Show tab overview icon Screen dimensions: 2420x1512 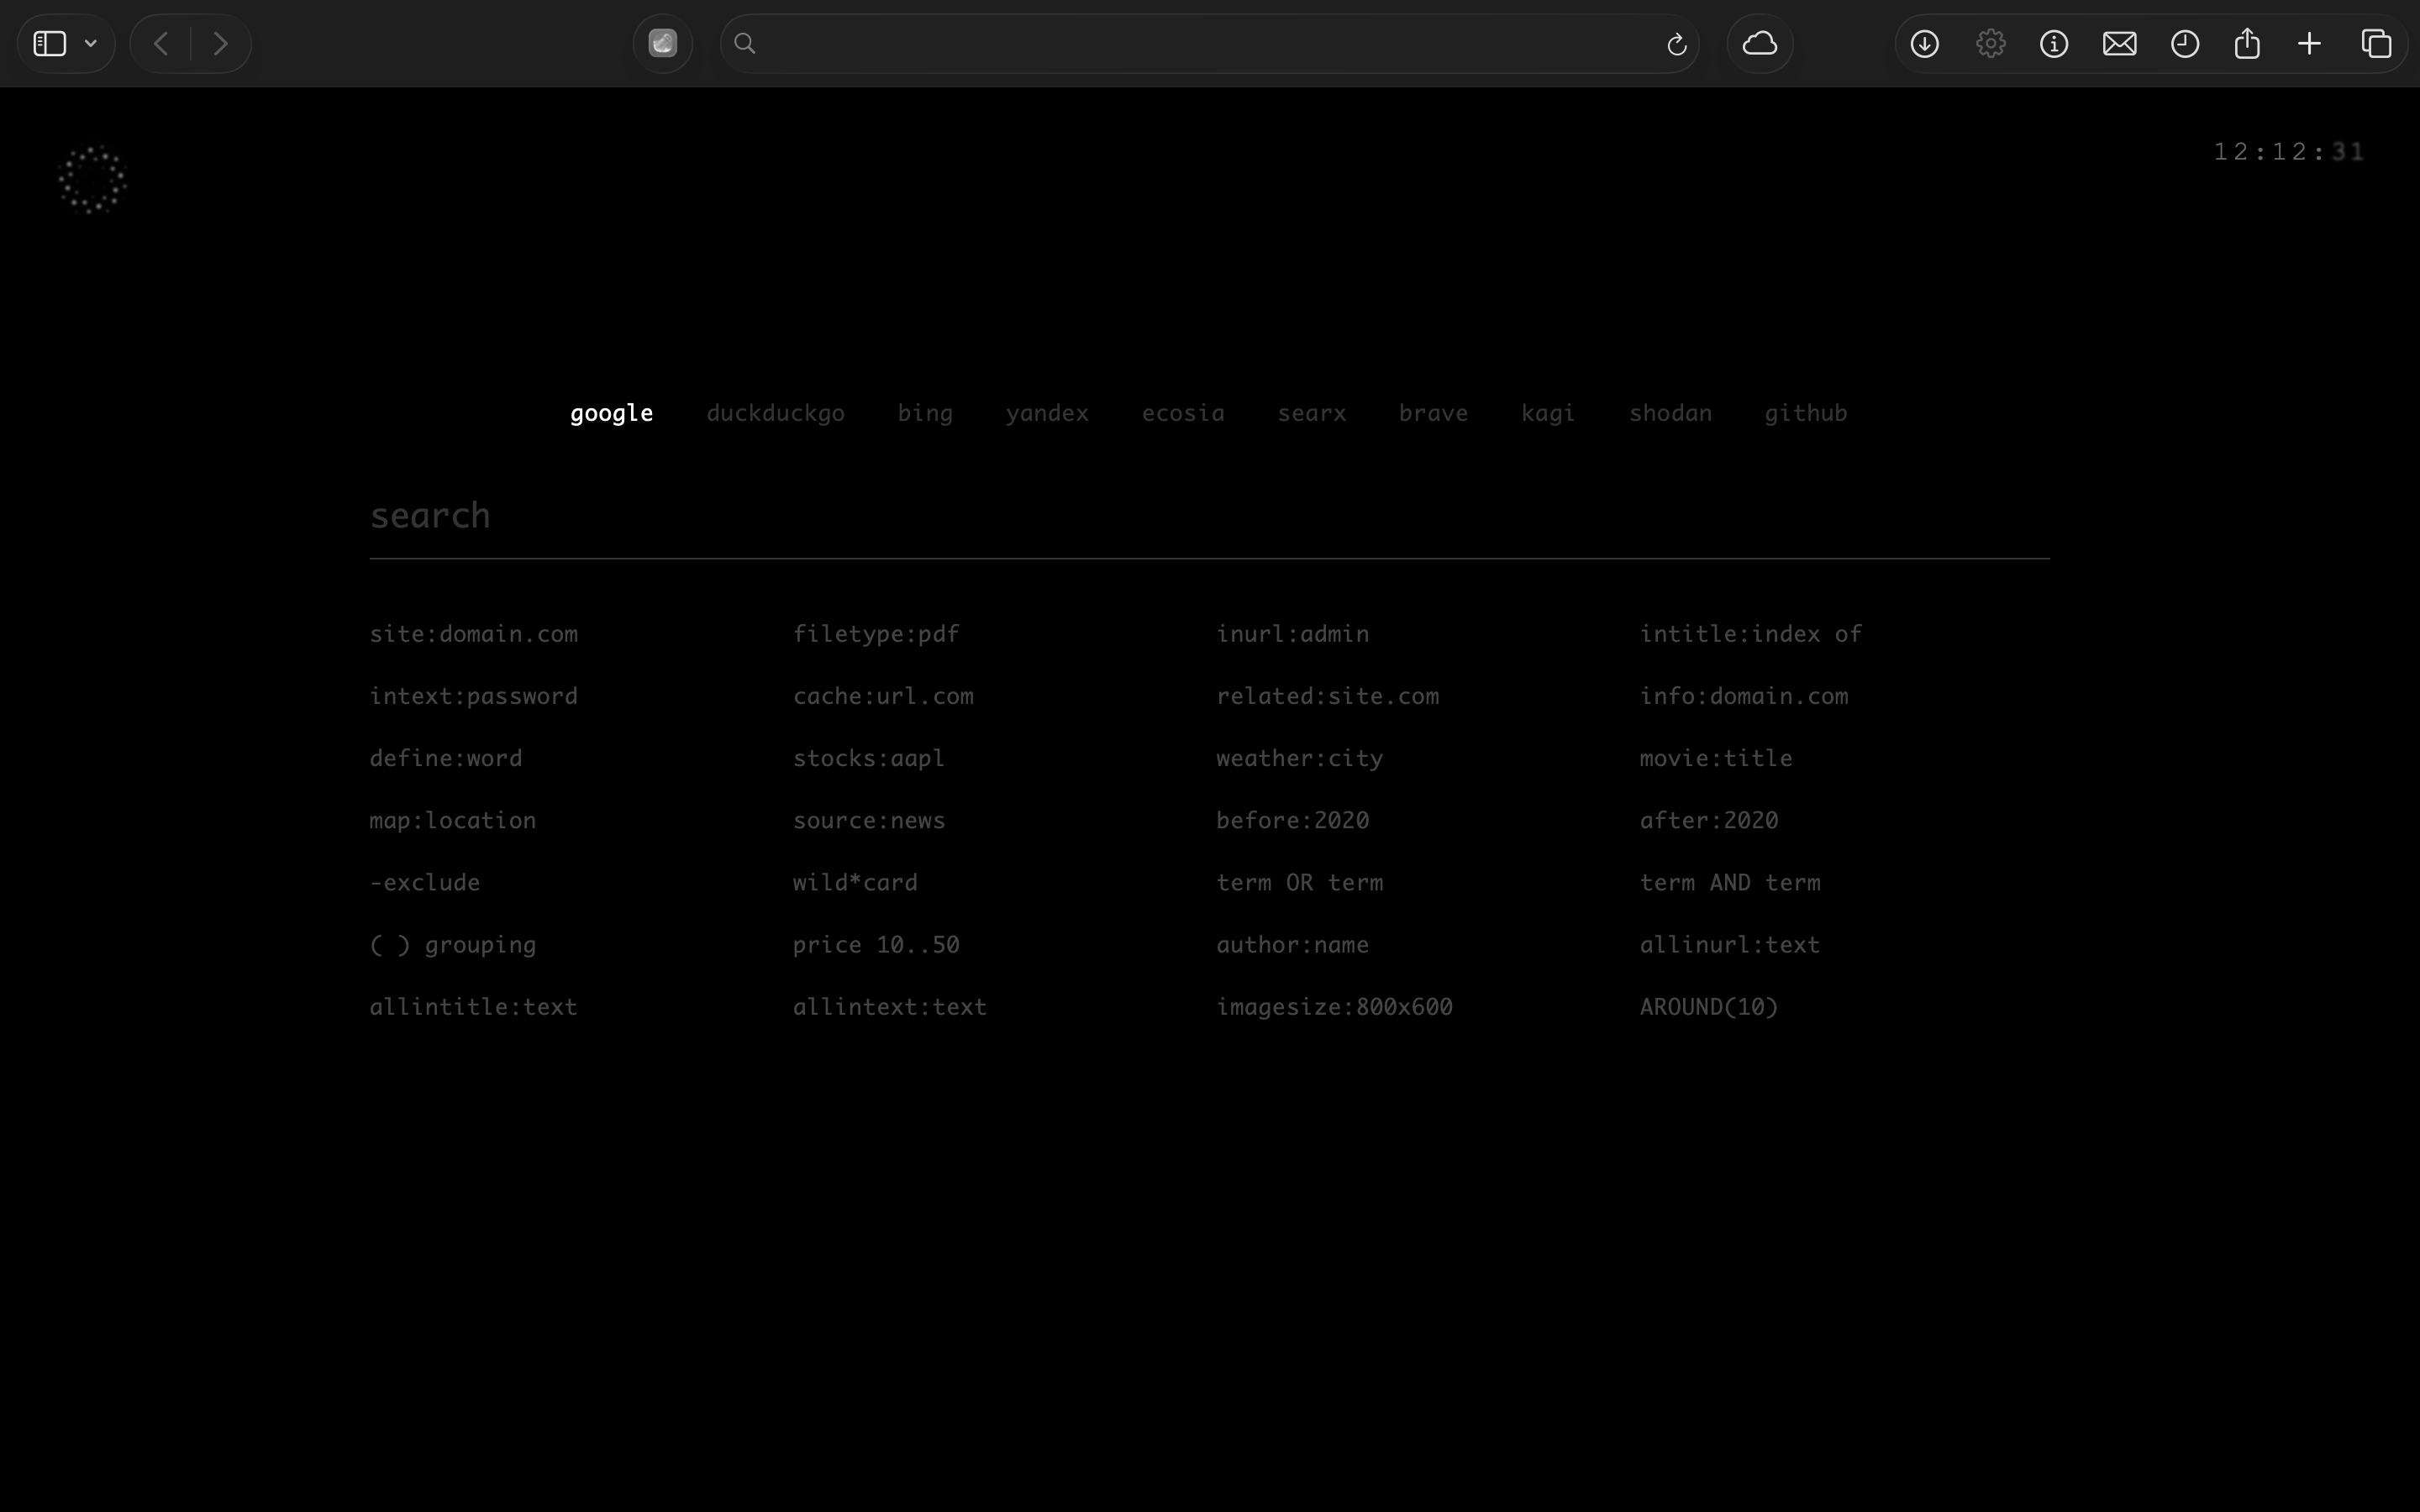click(x=2376, y=44)
